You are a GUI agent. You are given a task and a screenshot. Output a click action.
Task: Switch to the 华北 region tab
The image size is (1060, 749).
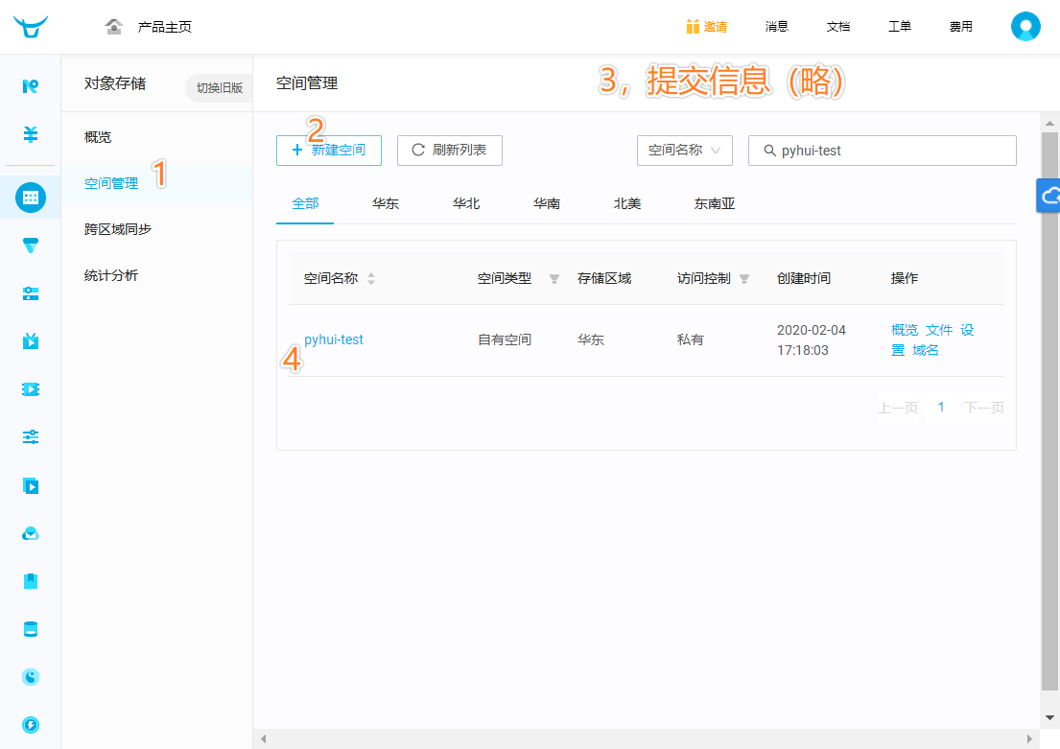[466, 203]
